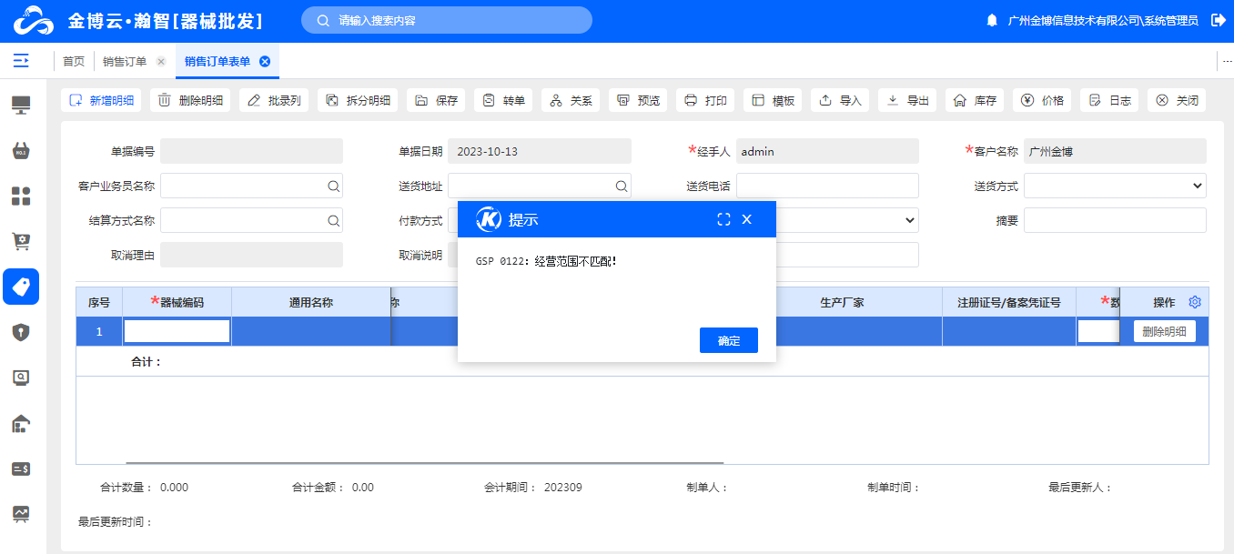Click the 保存 toolbar button
The image size is (1234, 554).
coord(437,101)
